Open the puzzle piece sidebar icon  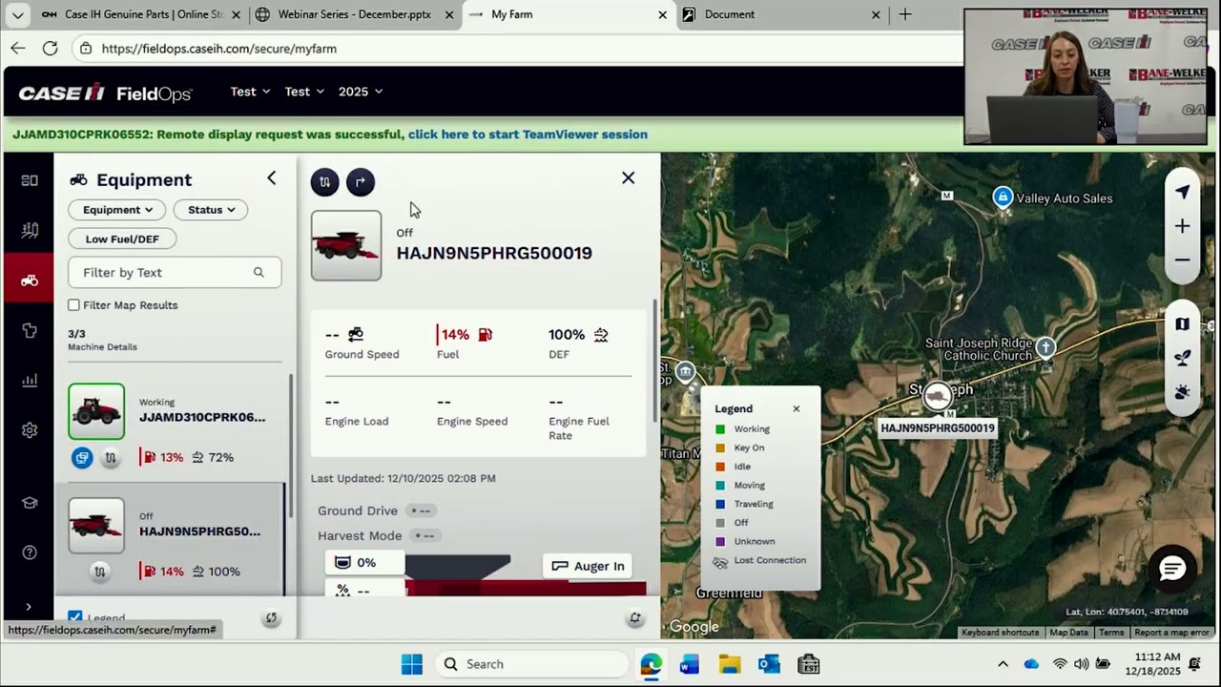pos(30,330)
